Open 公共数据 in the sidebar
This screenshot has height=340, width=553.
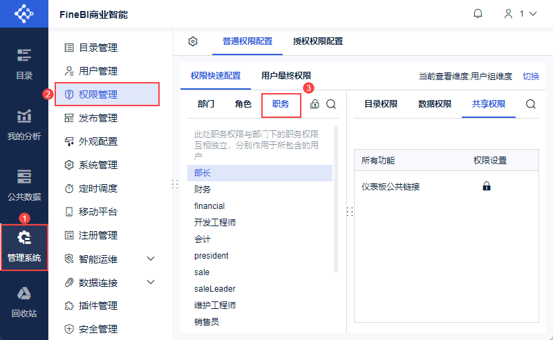click(x=24, y=184)
